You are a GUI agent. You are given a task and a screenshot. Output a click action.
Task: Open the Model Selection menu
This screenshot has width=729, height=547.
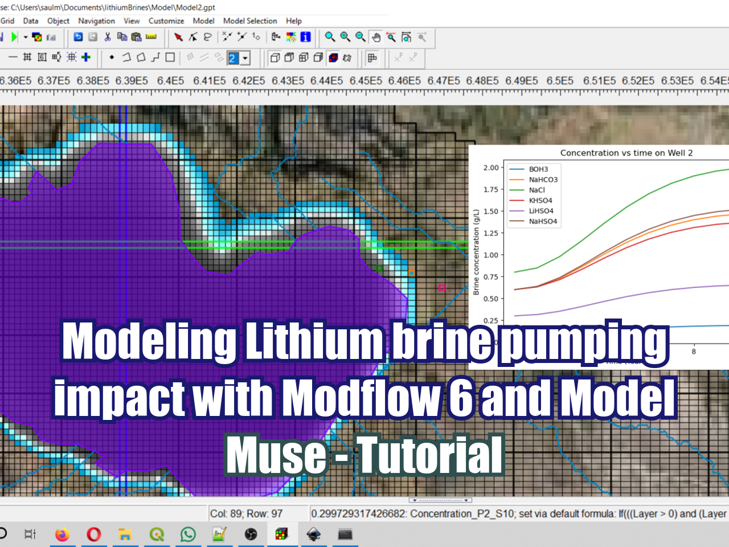(x=250, y=21)
